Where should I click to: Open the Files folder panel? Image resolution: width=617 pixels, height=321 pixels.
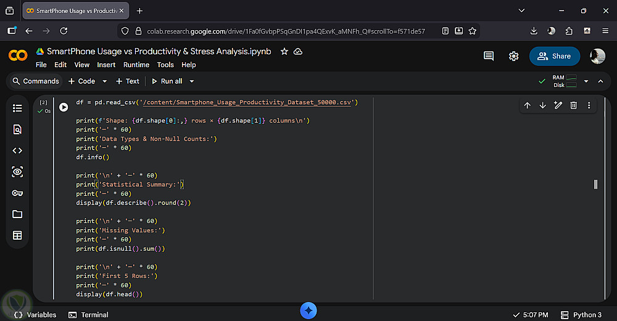pyautogui.click(x=17, y=214)
